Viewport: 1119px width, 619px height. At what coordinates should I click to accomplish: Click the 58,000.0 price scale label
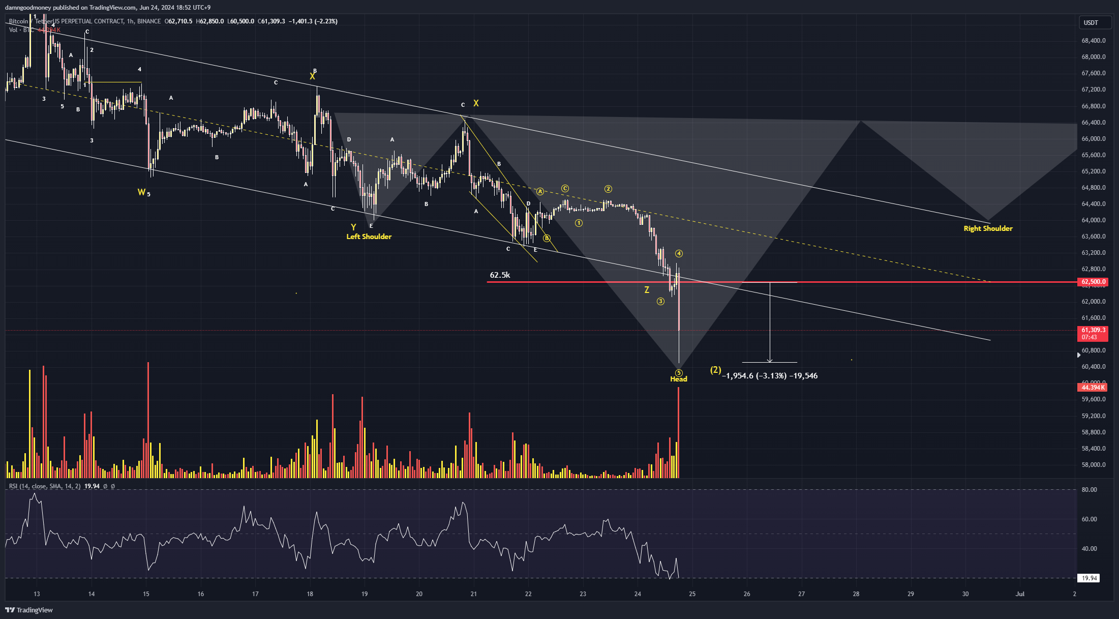(1094, 465)
